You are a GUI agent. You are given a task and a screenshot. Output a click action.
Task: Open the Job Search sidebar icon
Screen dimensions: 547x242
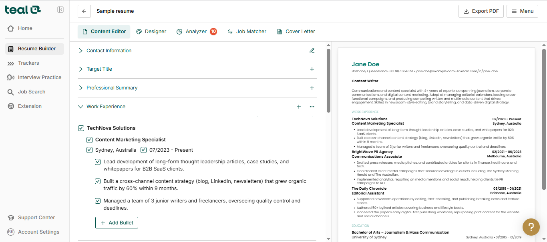click(x=11, y=91)
